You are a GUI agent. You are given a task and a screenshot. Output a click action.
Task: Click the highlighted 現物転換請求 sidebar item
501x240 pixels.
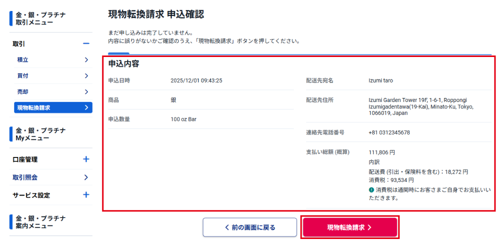pos(53,107)
